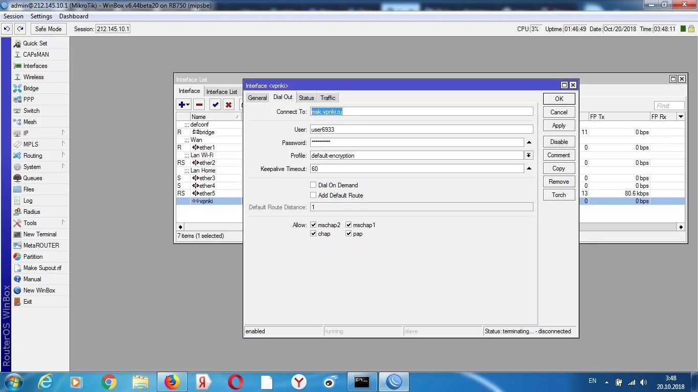This screenshot has height=392, width=698.
Task: Open the add interface plus dropdown
Action: pos(184,105)
